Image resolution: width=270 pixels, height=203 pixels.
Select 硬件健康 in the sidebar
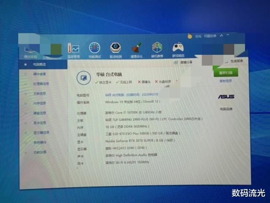click(40, 74)
